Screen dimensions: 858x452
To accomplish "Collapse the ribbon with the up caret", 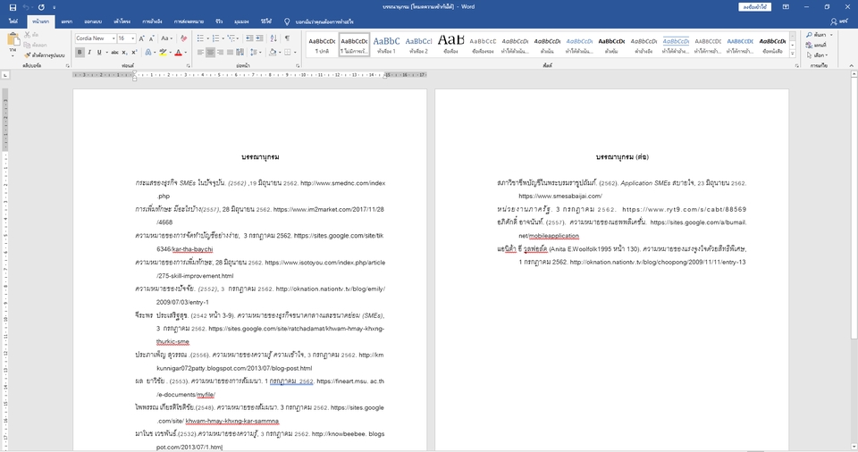I will tap(851, 66).
